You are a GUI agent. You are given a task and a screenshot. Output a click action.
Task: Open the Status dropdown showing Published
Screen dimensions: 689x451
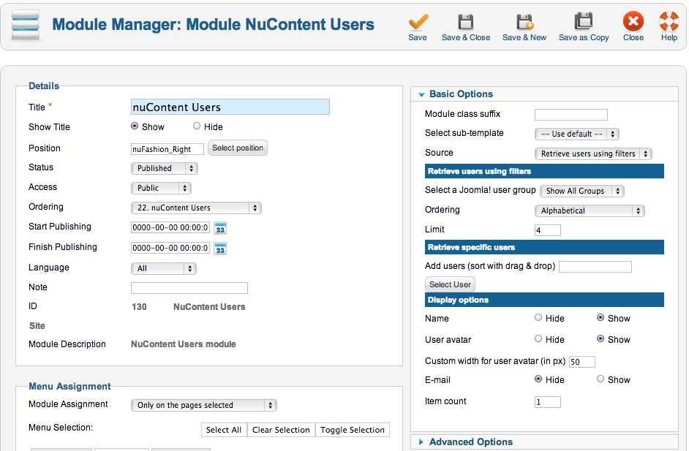coord(165,168)
